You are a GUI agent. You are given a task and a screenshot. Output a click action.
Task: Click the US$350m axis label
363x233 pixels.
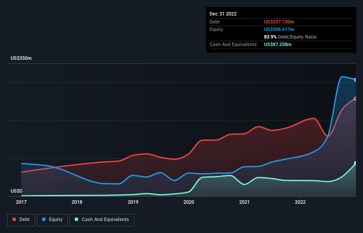[21, 58]
